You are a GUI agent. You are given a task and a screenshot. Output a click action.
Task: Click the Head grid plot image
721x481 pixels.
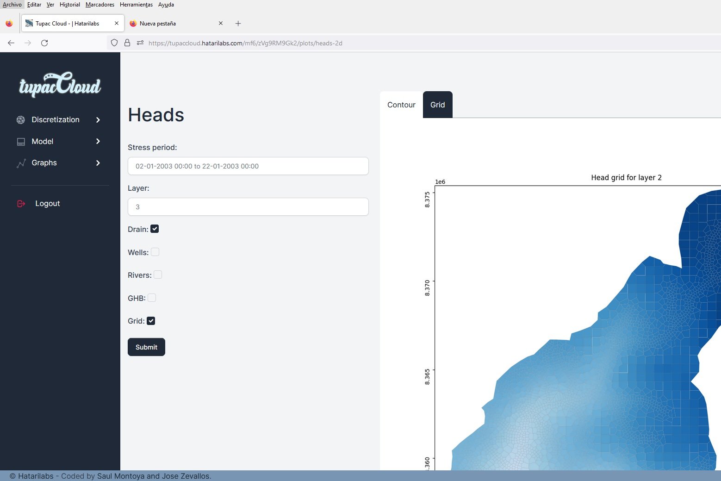pyautogui.click(x=578, y=328)
